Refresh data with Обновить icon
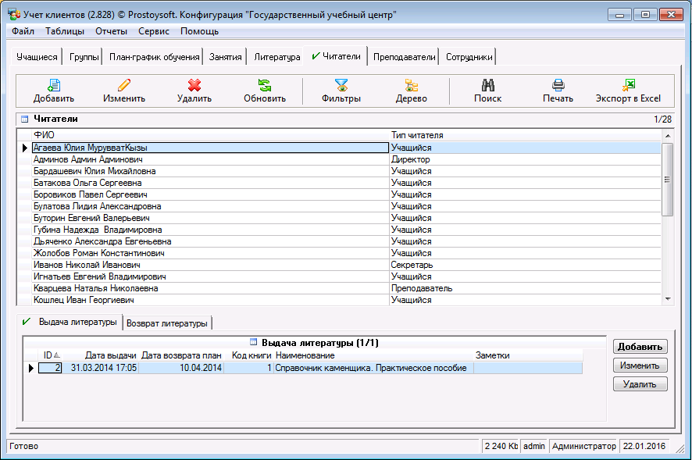 pos(265,86)
